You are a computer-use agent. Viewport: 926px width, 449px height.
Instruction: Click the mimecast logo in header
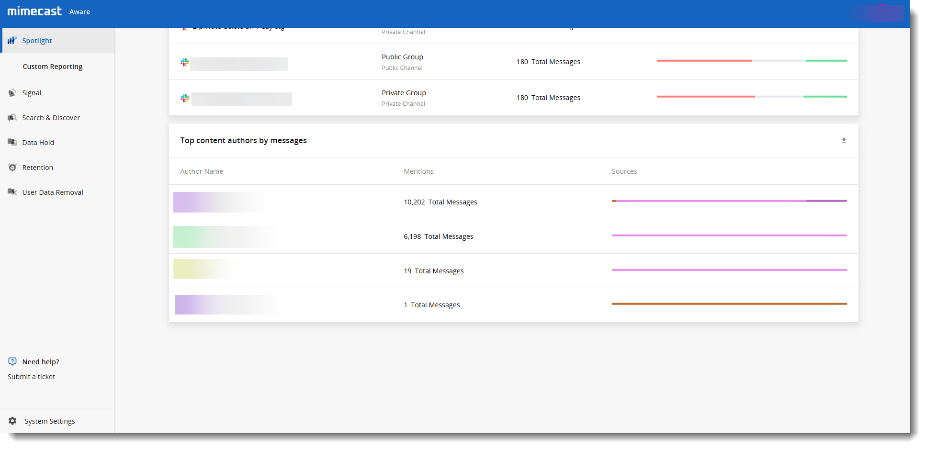34,11
